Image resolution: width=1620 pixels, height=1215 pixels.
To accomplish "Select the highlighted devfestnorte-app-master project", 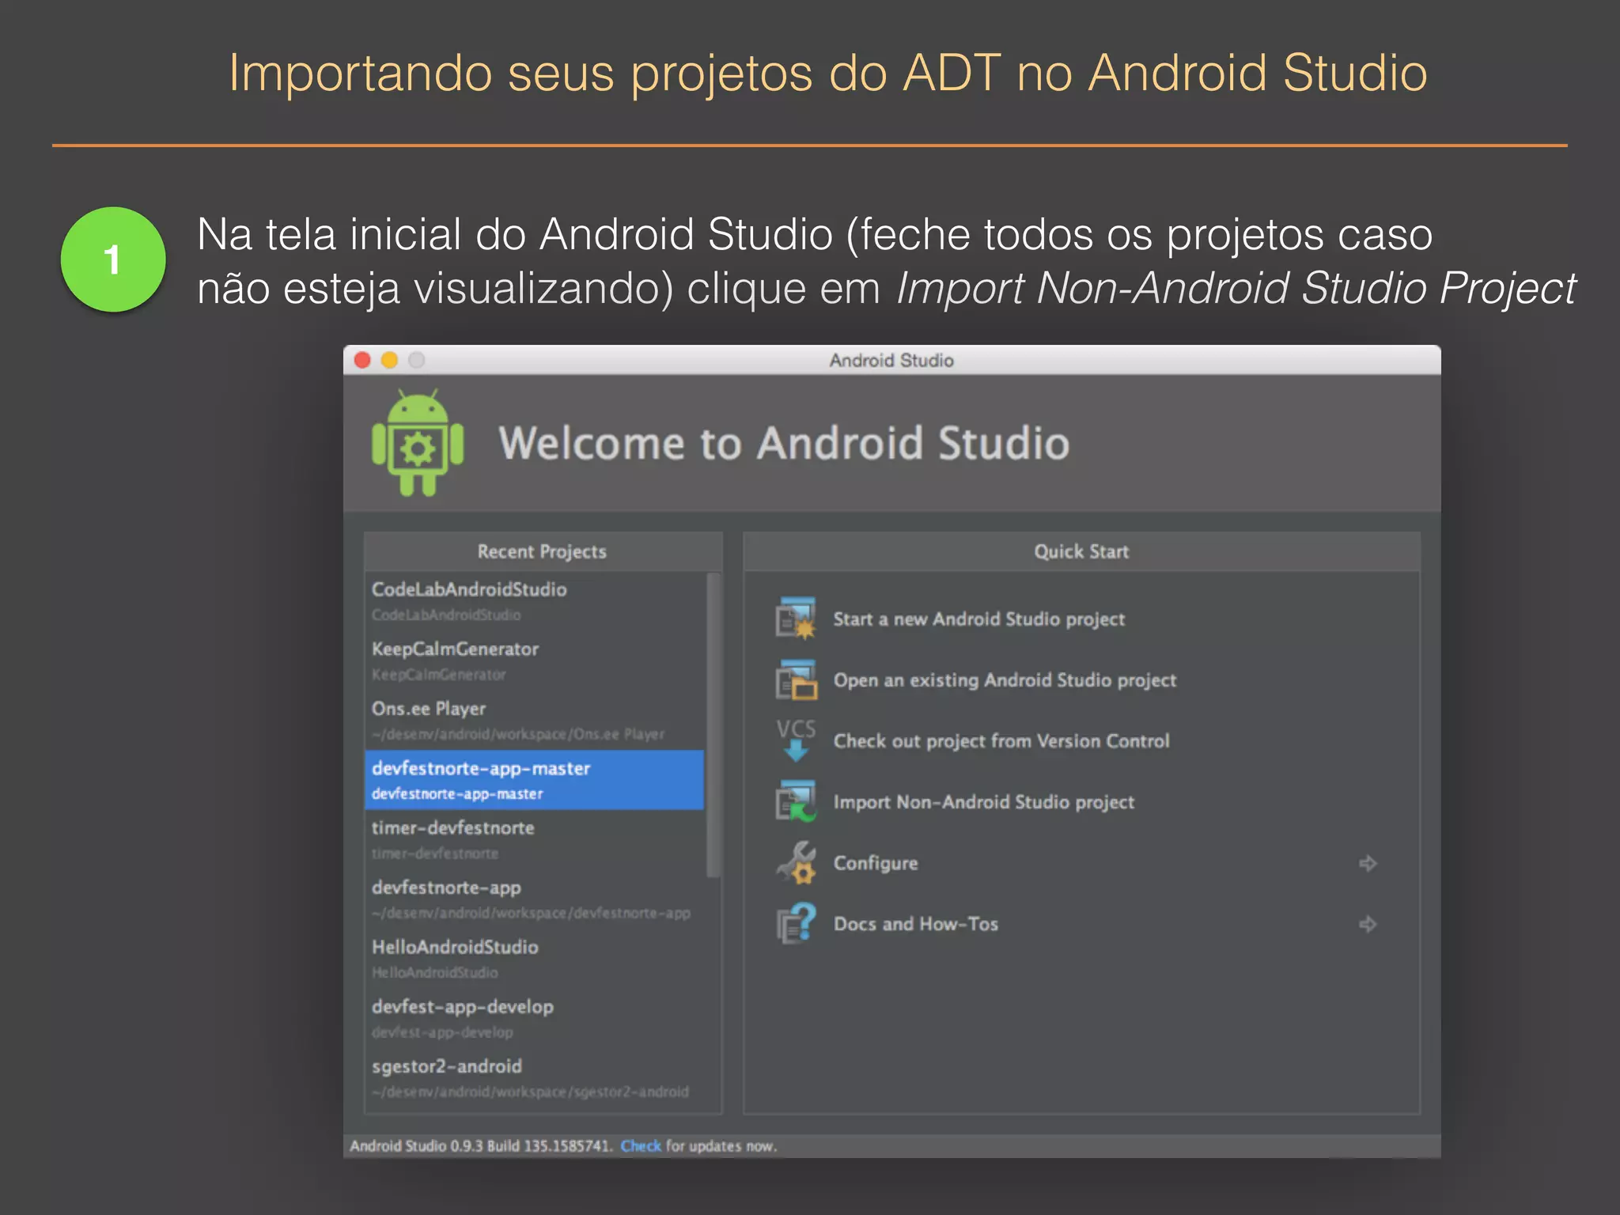I will [x=535, y=780].
